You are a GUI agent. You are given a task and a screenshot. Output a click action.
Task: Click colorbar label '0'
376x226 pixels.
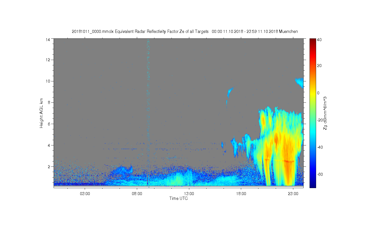point(318,93)
